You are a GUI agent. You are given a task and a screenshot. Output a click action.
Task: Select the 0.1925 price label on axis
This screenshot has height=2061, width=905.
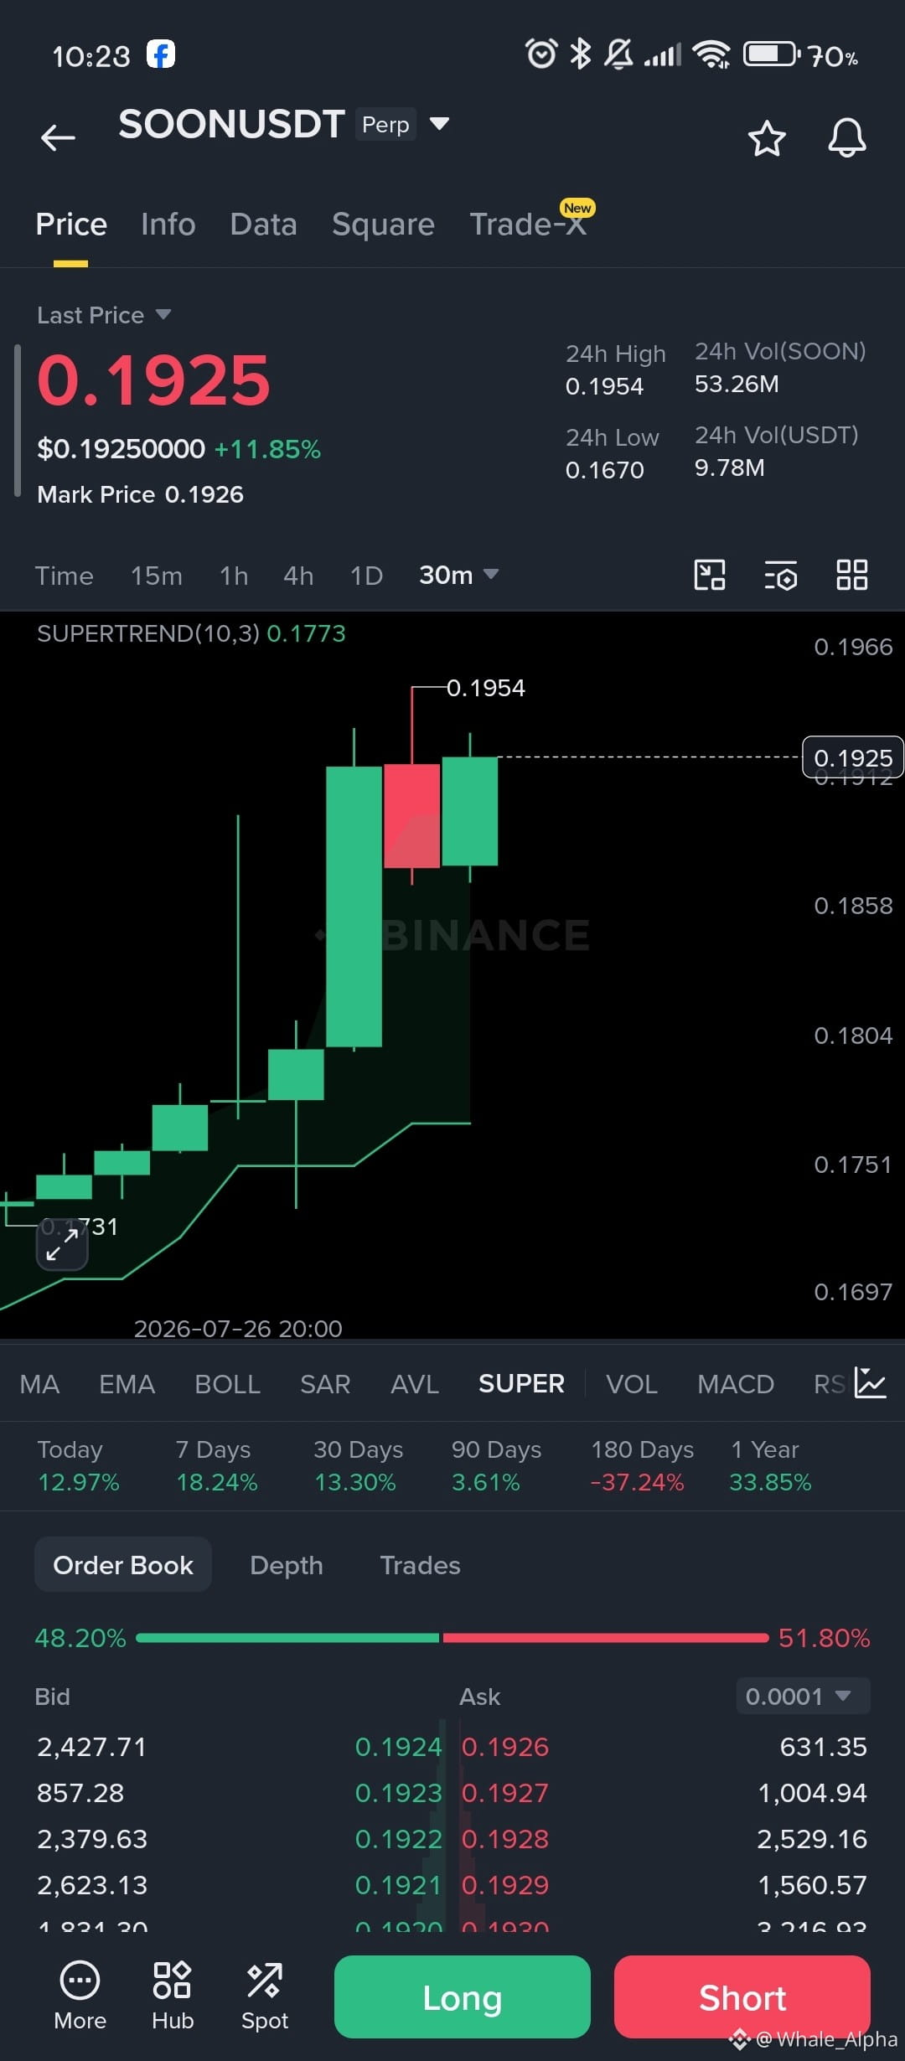click(x=853, y=757)
